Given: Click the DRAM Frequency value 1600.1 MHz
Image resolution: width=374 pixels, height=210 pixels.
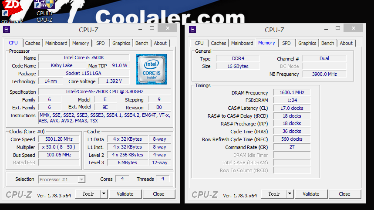Looking at the screenshot, I should pyautogui.click(x=292, y=93).
